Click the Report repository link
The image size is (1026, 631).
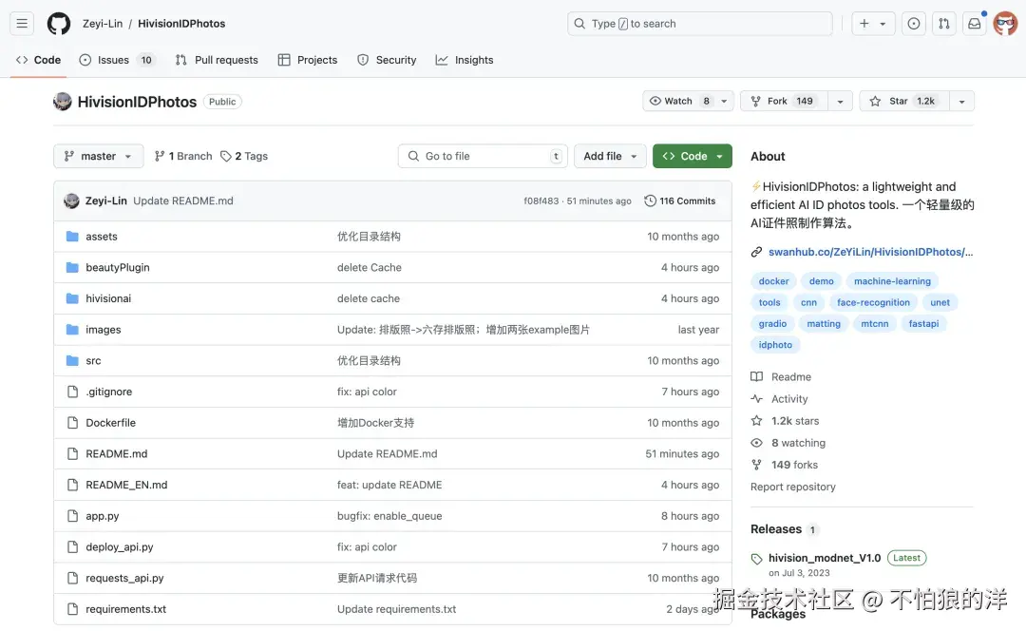tap(793, 487)
